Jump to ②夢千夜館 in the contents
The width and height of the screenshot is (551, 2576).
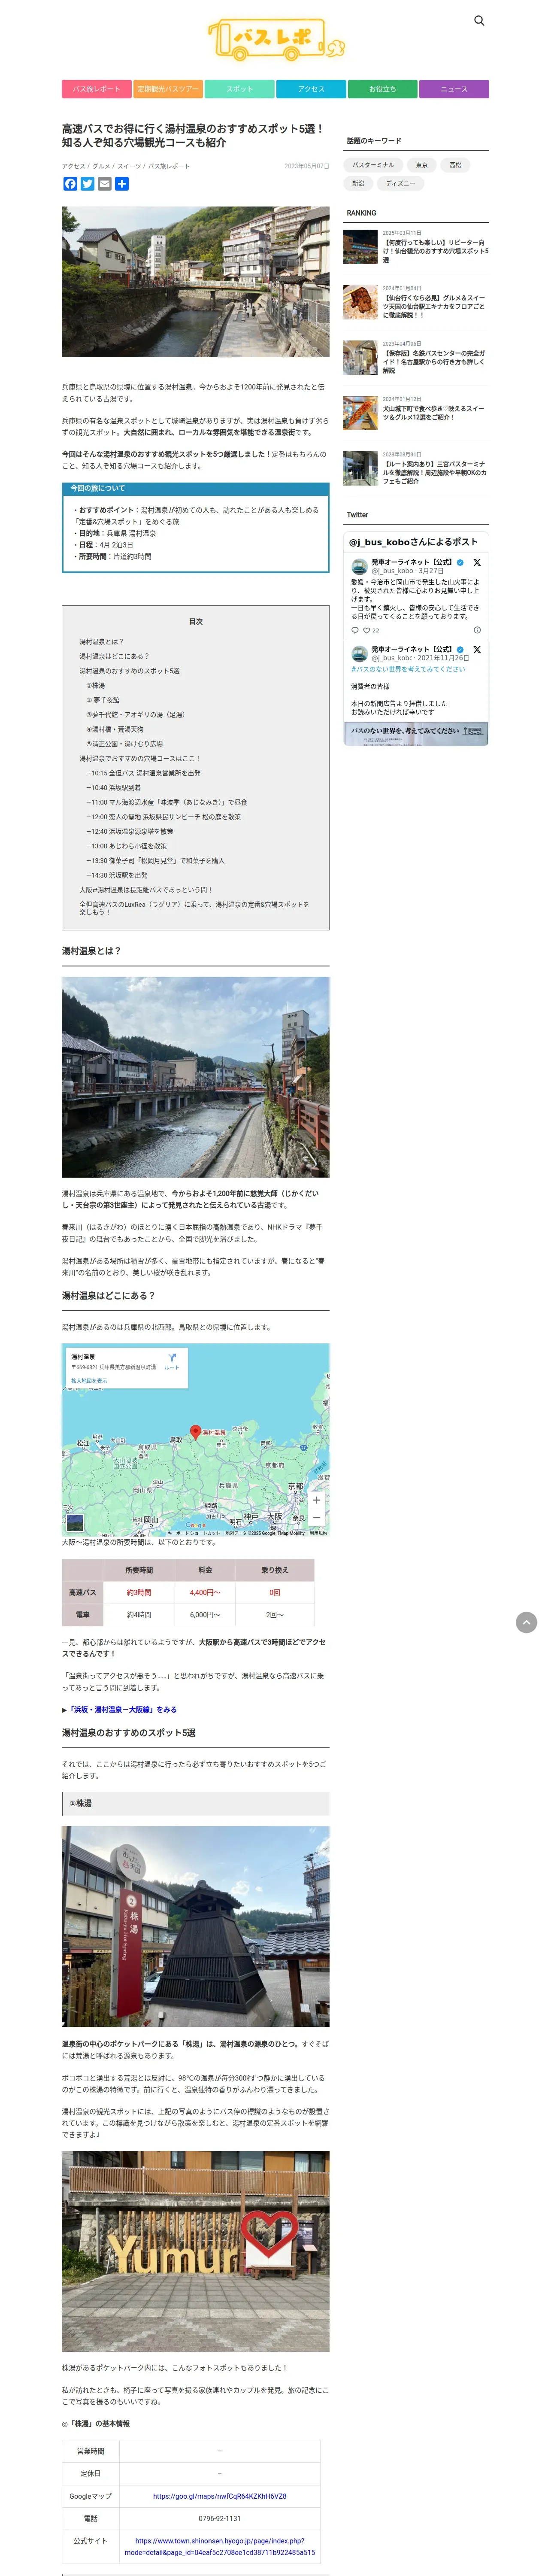click(103, 700)
